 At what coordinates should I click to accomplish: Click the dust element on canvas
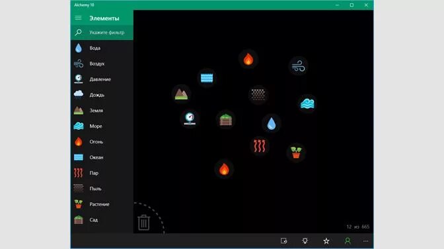pyautogui.click(x=258, y=95)
